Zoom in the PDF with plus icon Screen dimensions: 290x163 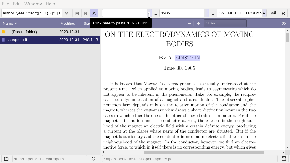coord(198,23)
